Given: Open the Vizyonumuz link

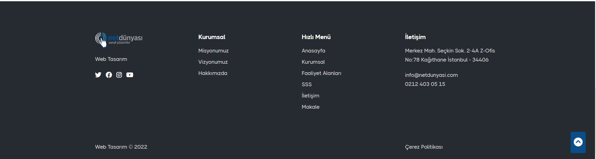Looking at the screenshot, I should coord(213,62).
